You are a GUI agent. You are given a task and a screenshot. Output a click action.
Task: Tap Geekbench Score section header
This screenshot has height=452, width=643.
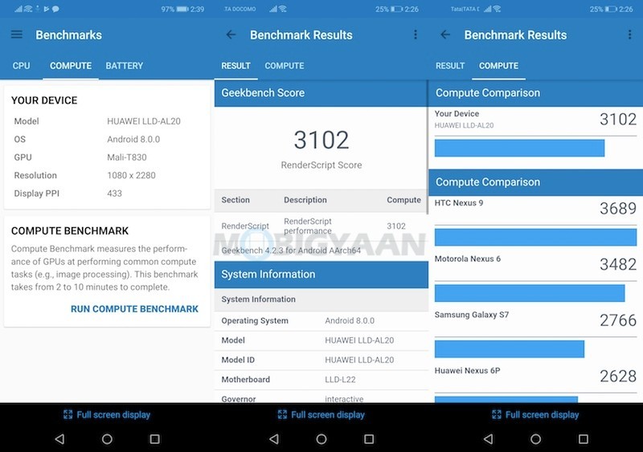pos(321,93)
